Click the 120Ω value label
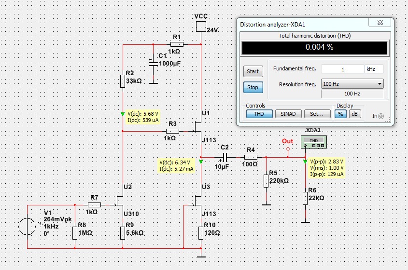Image resolution: width=408 pixels, height=270 pixels. click(x=212, y=232)
